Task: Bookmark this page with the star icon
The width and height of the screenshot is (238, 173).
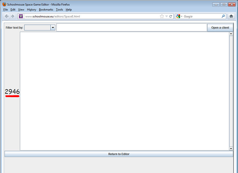Action: 162,16
